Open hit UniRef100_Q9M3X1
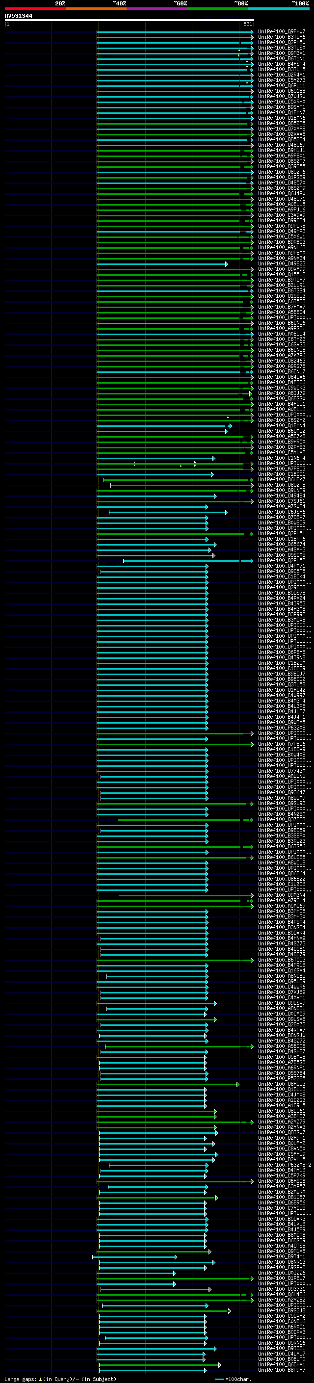This screenshot has width=314, height=1383. 282,53
